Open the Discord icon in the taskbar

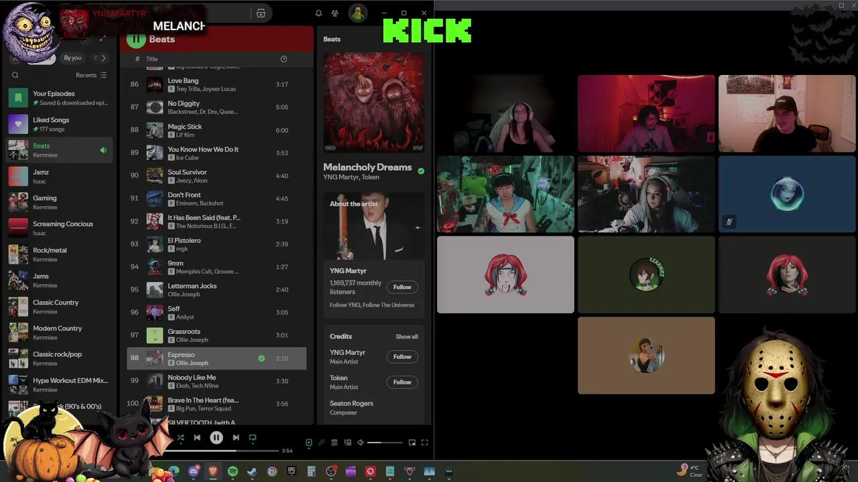(x=194, y=471)
